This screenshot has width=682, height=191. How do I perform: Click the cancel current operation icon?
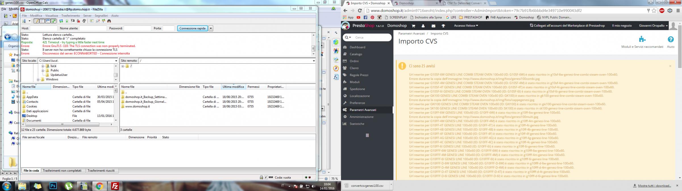click(73, 21)
